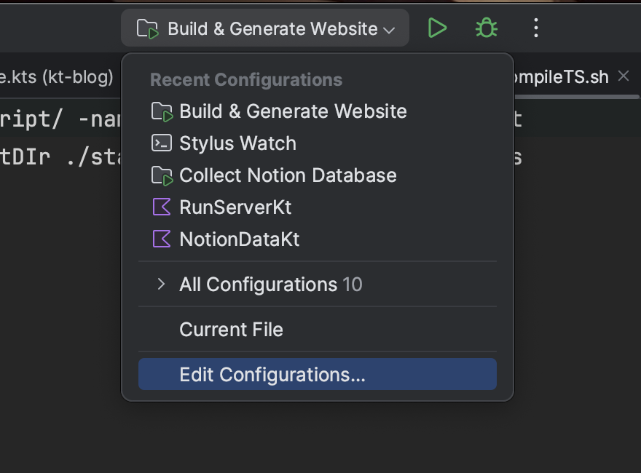Open the Build & Generate Website configuration dropdown

(265, 29)
